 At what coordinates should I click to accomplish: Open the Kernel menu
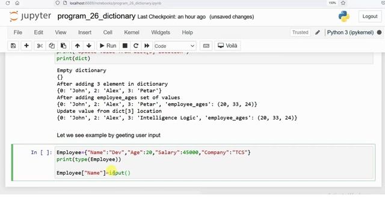point(132,32)
